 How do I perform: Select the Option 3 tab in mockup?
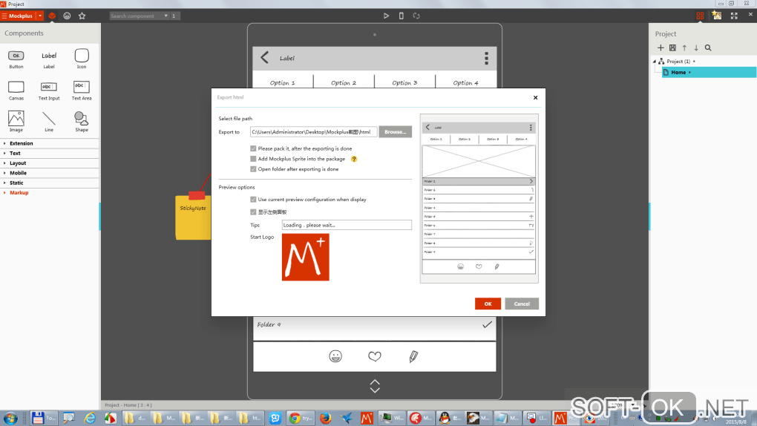coord(404,82)
